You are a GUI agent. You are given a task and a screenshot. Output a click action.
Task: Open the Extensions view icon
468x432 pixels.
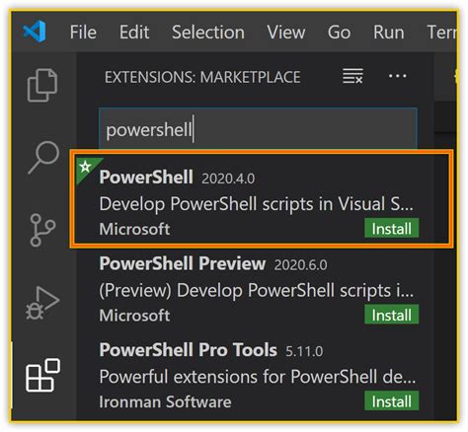click(43, 375)
